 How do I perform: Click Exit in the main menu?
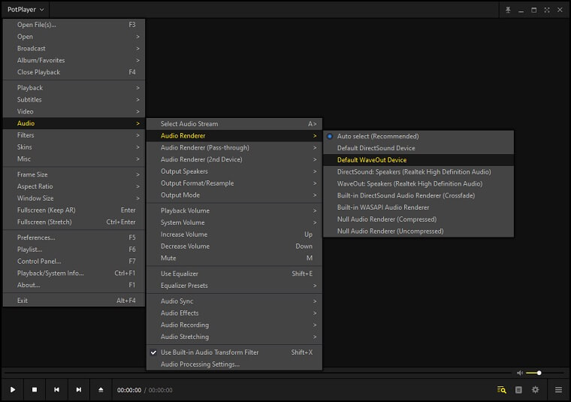click(74, 301)
